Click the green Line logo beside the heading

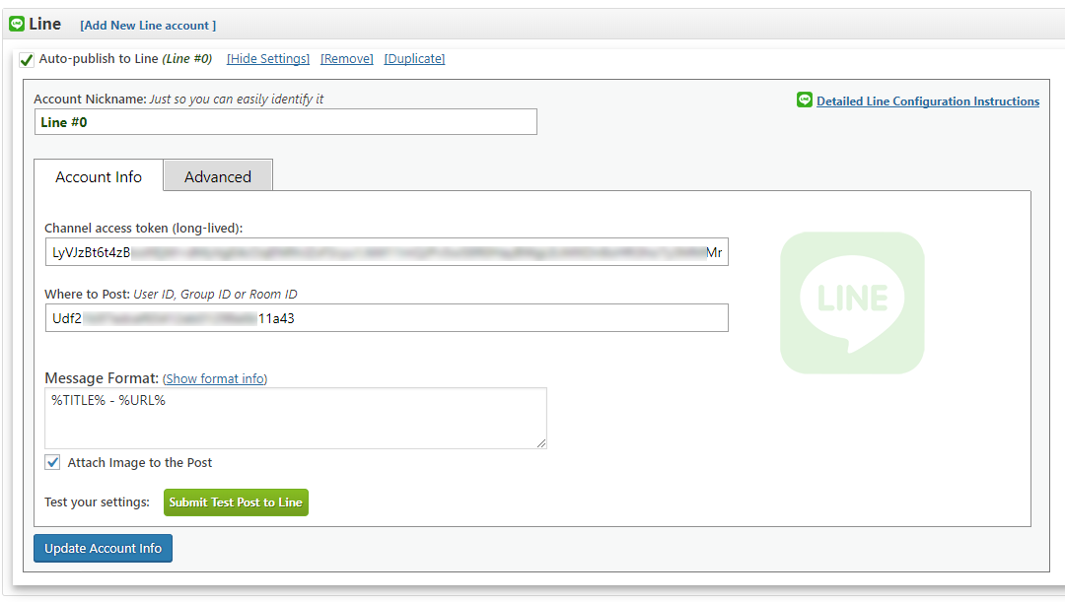click(17, 25)
